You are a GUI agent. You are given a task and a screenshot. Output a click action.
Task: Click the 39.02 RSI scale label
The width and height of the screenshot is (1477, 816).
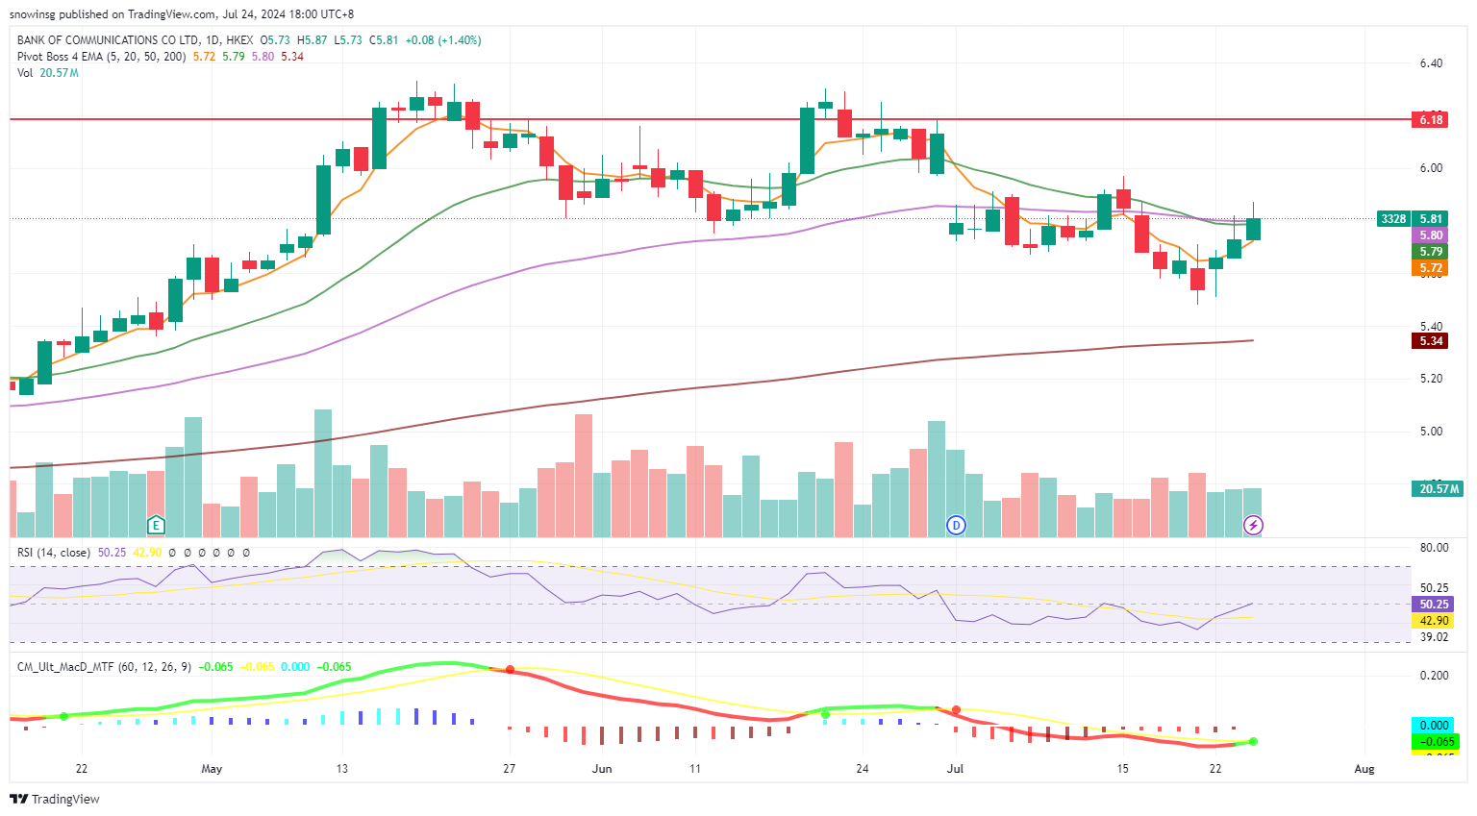(1434, 637)
